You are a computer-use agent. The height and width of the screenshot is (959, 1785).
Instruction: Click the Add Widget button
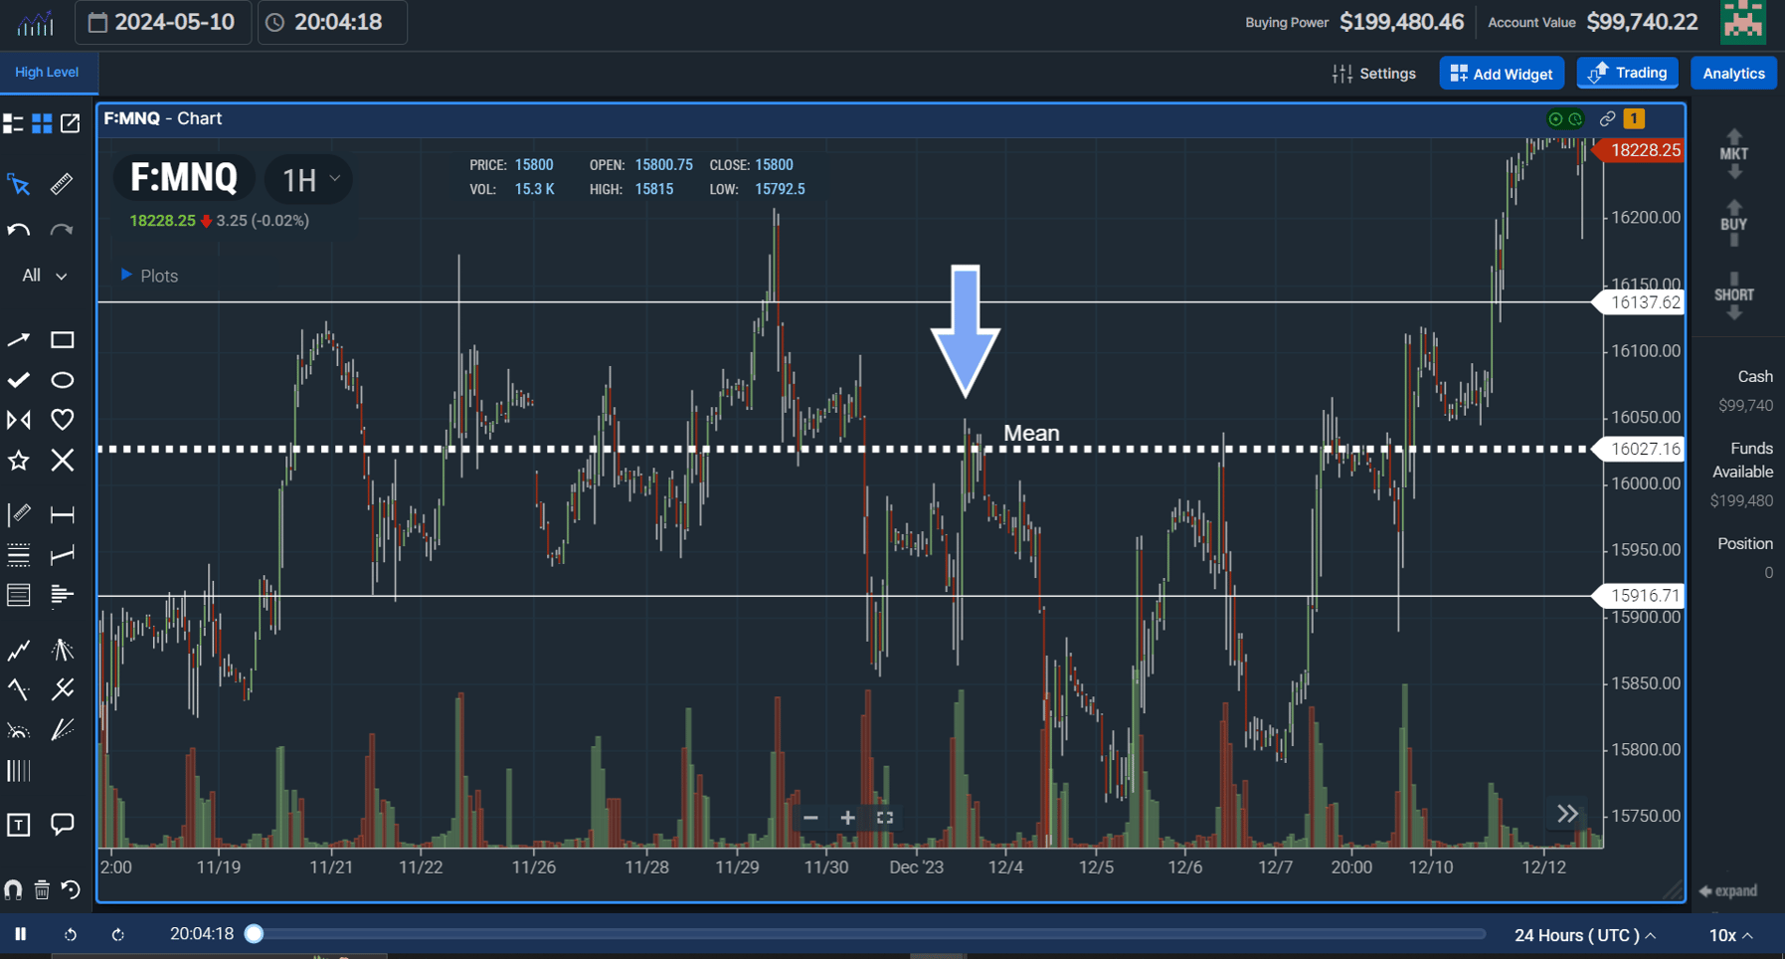(1502, 74)
